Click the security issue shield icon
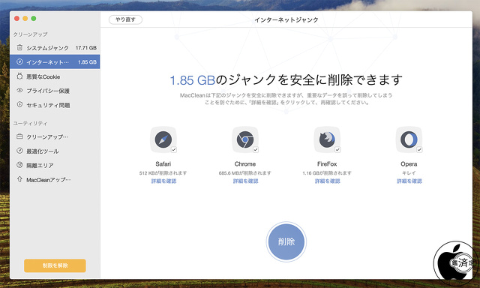Screen dimensions: 480x288 (19, 105)
